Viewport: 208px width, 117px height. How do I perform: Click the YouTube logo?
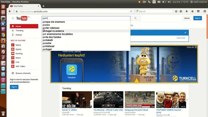(x=22, y=18)
